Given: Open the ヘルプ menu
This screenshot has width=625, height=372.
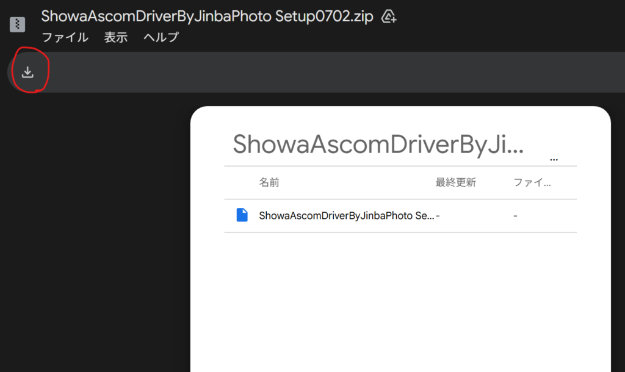Looking at the screenshot, I should (161, 37).
